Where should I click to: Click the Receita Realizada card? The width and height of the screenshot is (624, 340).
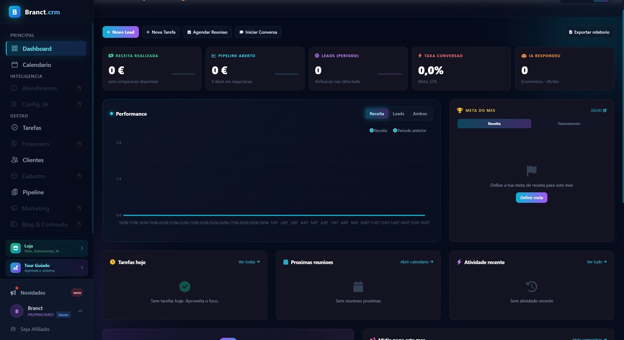point(152,69)
